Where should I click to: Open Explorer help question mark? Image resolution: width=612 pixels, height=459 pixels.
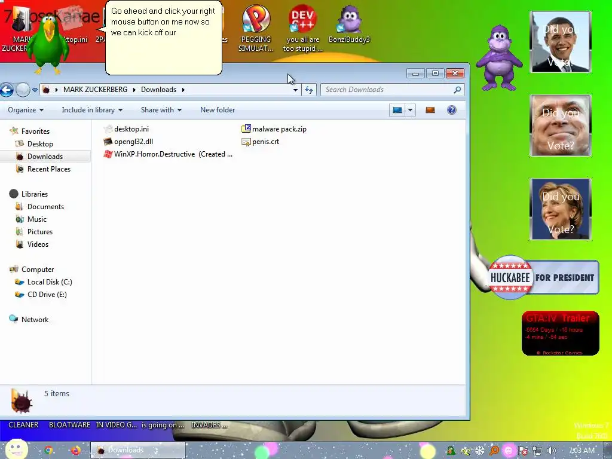point(452,110)
